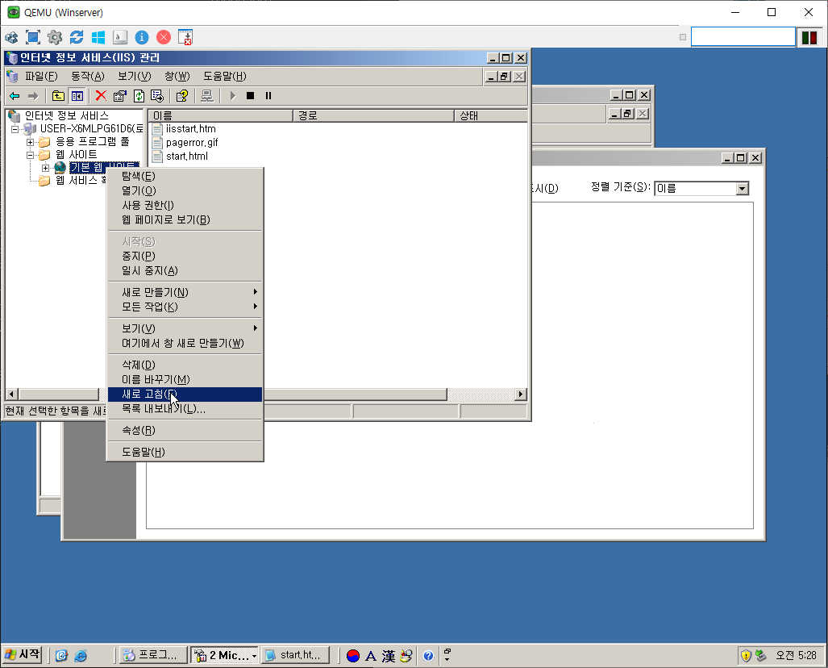828x668 pixels.
Task: Select 탐색(E) in context menu
Action: point(185,176)
